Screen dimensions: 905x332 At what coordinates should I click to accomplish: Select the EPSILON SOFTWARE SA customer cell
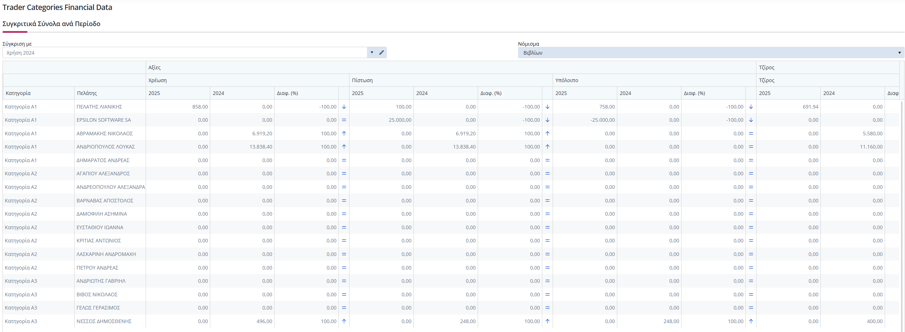(110, 120)
